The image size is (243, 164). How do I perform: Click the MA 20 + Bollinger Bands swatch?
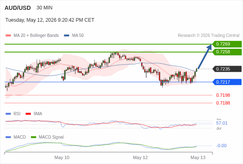tap(8, 36)
